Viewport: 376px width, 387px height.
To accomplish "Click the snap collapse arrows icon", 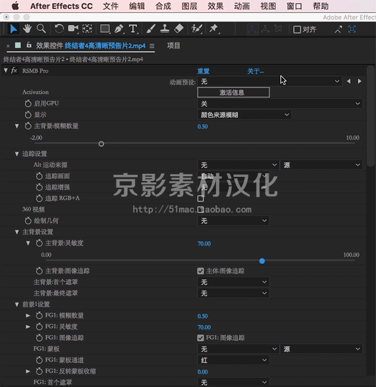I will 338,29.
